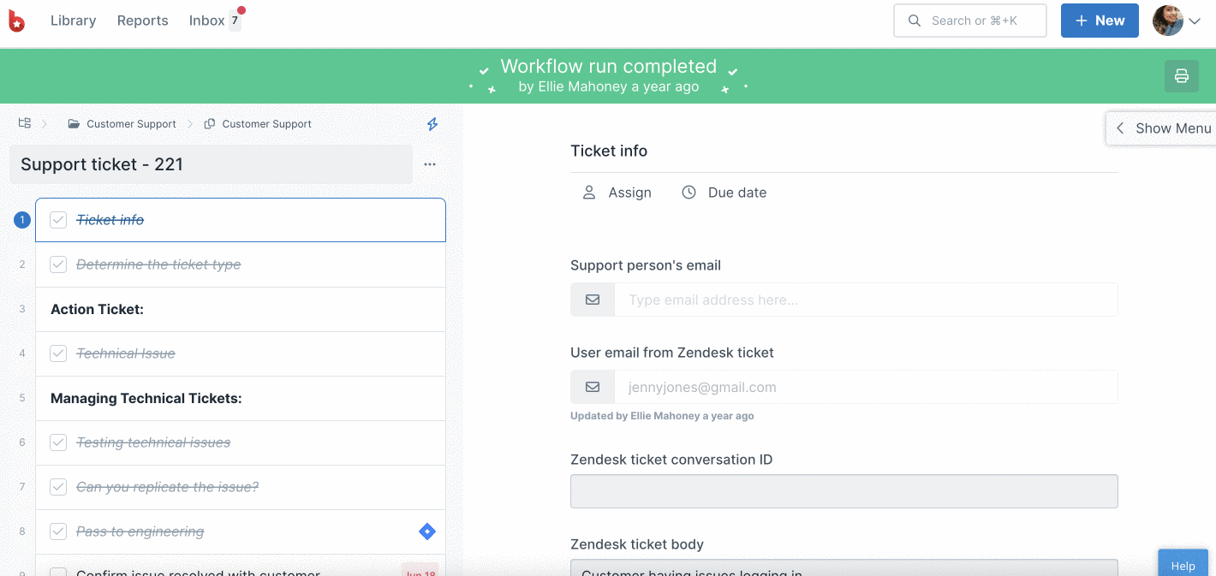The image size is (1216, 576).
Task: Open the Process Street home logo
Action: [16, 21]
